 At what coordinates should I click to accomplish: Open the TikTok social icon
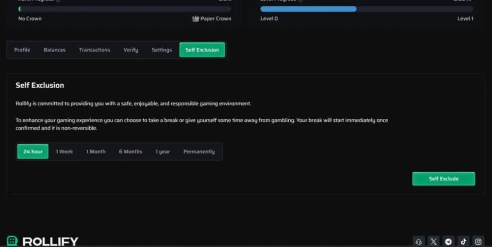tap(463, 241)
